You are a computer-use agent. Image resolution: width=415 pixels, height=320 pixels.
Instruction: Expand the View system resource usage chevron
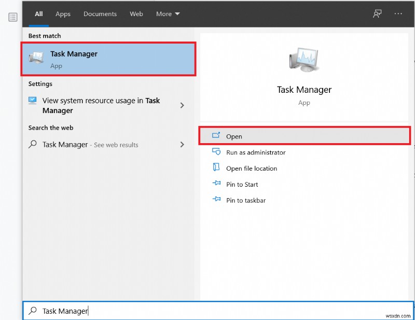point(182,105)
